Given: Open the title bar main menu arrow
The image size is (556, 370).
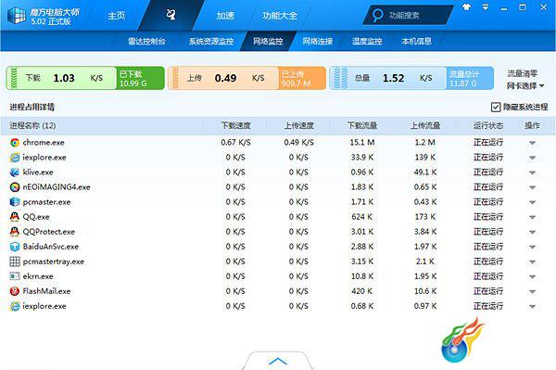Looking at the screenshot, I should [x=485, y=7].
